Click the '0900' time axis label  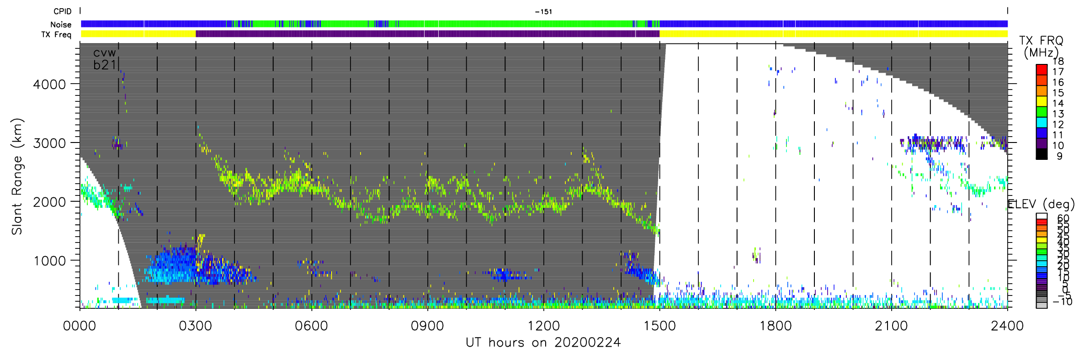(427, 326)
